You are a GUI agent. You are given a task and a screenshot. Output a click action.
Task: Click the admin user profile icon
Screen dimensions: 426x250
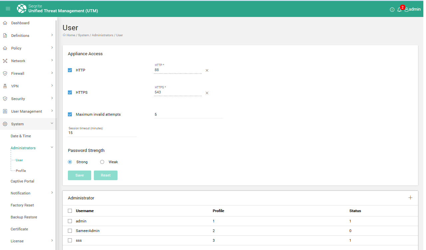[406, 10]
